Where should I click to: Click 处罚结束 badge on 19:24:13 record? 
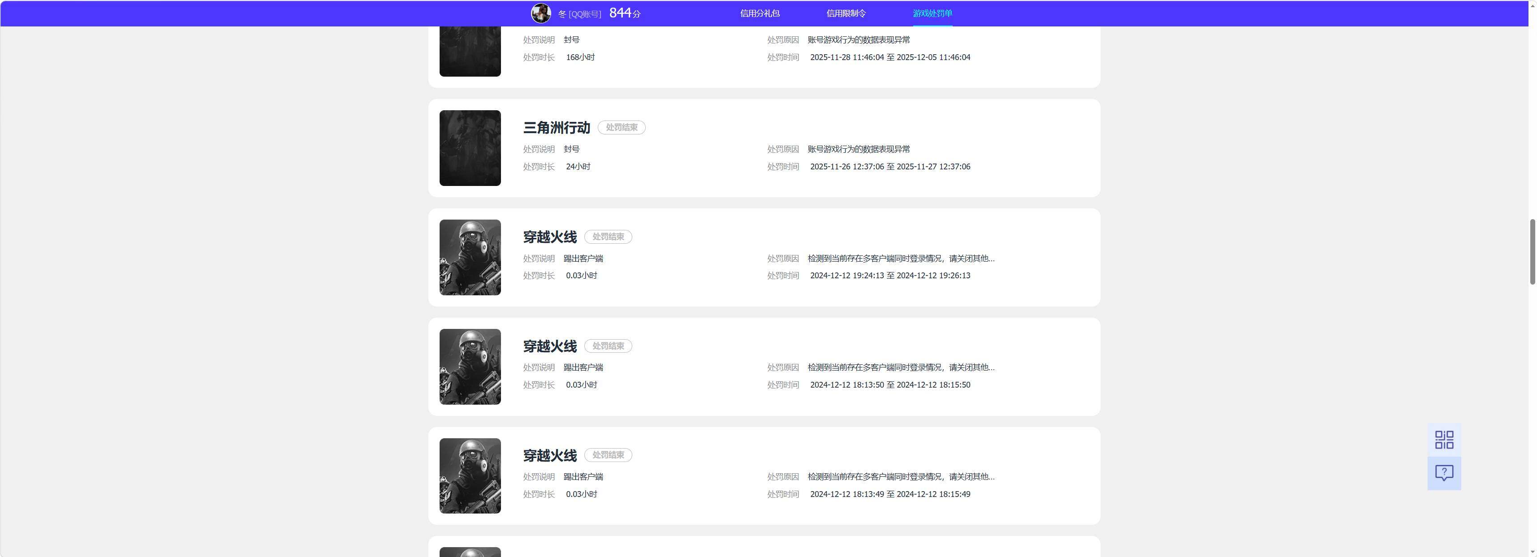click(x=608, y=237)
